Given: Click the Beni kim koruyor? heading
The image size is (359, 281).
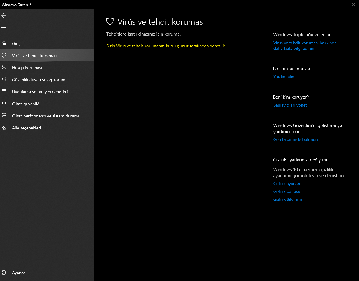Looking at the screenshot, I should (x=291, y=97).
